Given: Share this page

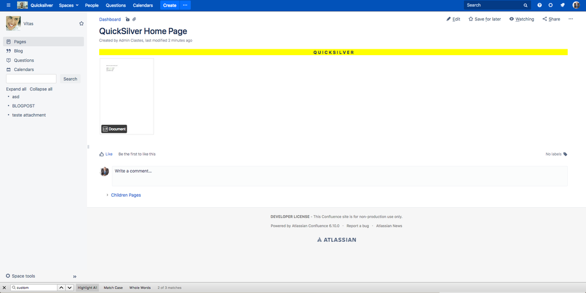Looking at the screenshot, I should coord(551,19).
